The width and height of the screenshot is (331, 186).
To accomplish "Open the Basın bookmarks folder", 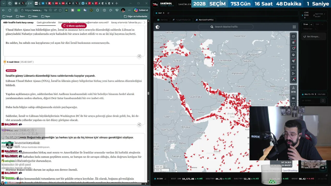I will (x=20, y=16).
